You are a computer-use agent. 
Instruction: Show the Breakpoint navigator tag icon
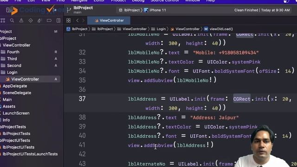(x=49, y=20)
